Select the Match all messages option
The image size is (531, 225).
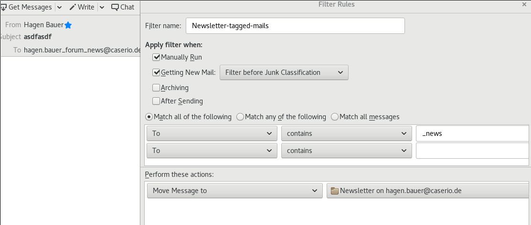[335, 117]
